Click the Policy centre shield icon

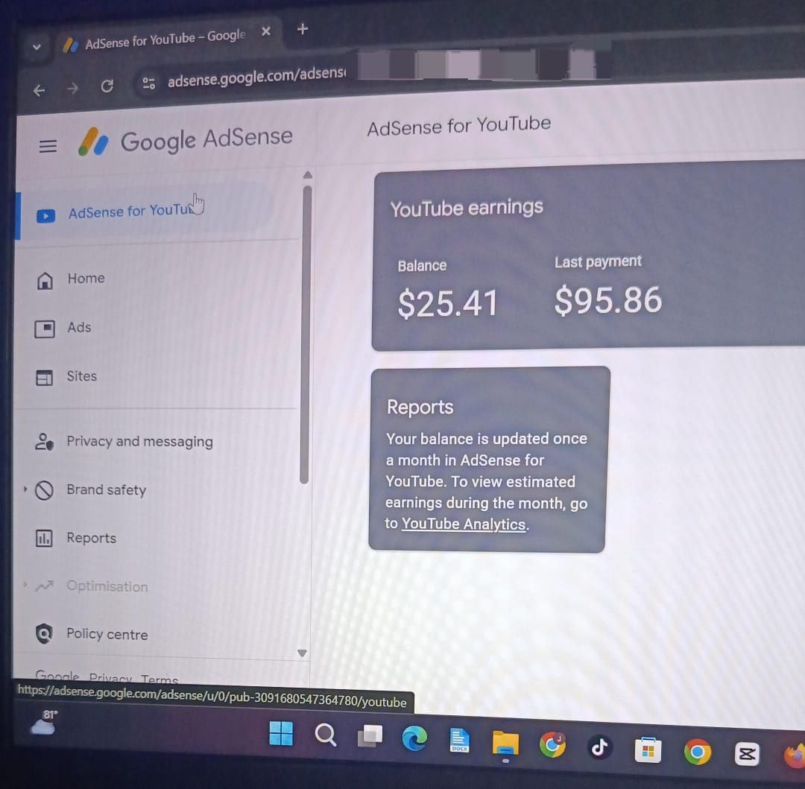click(44, 634)
